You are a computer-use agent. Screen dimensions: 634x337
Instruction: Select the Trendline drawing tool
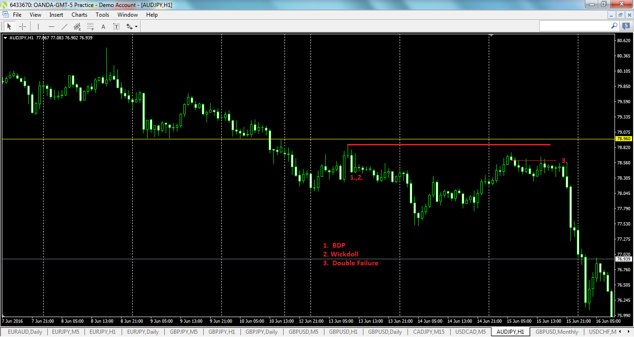(x=64, y=26)
